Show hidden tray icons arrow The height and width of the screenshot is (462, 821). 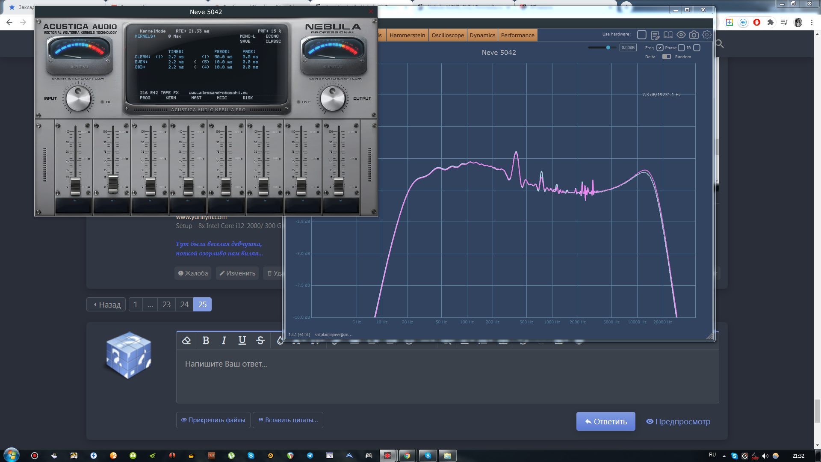(724, 456)
